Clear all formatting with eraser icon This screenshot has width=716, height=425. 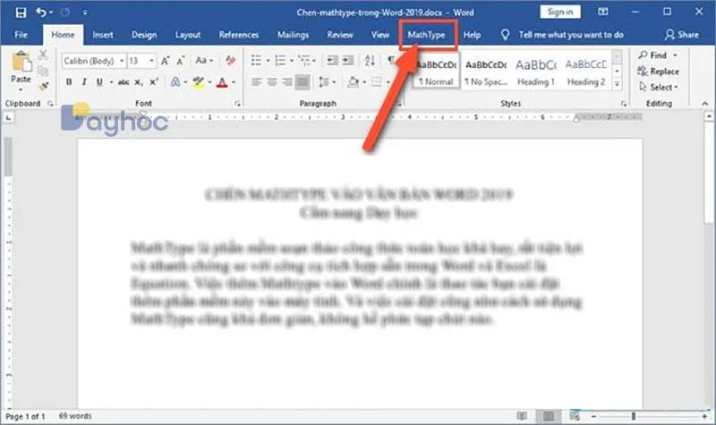(x=230, y=60)
